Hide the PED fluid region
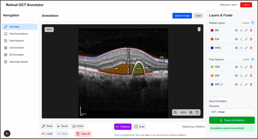The image size is (258, 139). click(x=236, y=67)
